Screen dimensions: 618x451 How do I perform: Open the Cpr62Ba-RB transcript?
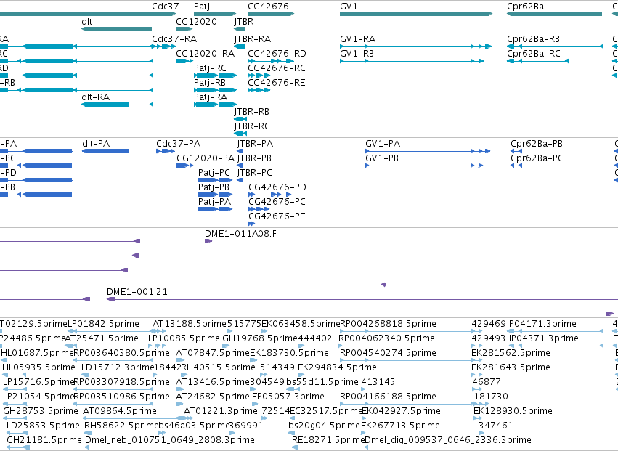555,46
